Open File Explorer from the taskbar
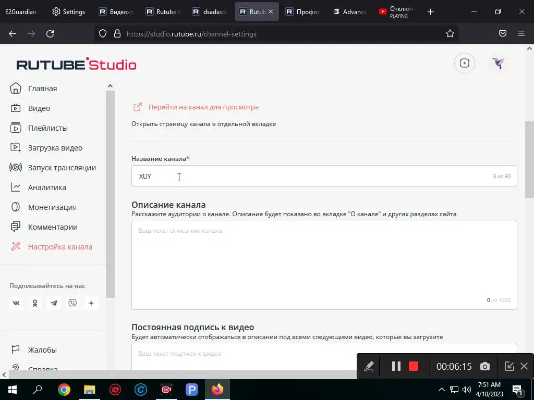 [x=89, y=390]
